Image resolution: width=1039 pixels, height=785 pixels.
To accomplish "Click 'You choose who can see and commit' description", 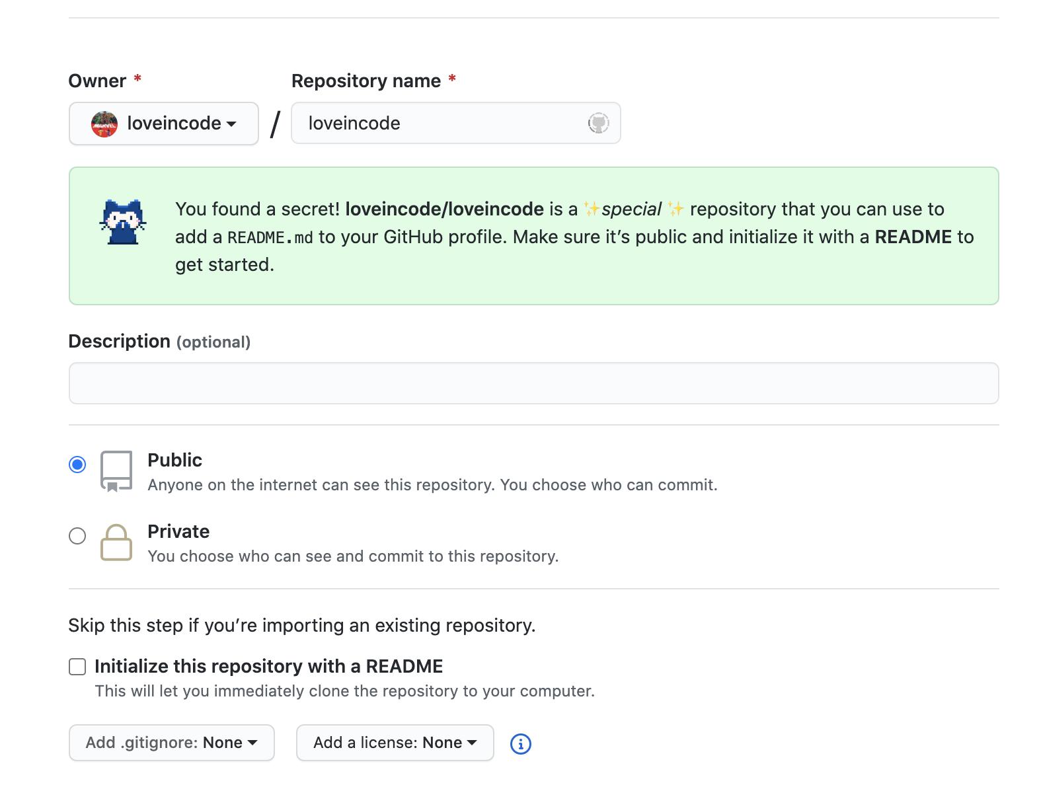I will [x=354, y=556].
